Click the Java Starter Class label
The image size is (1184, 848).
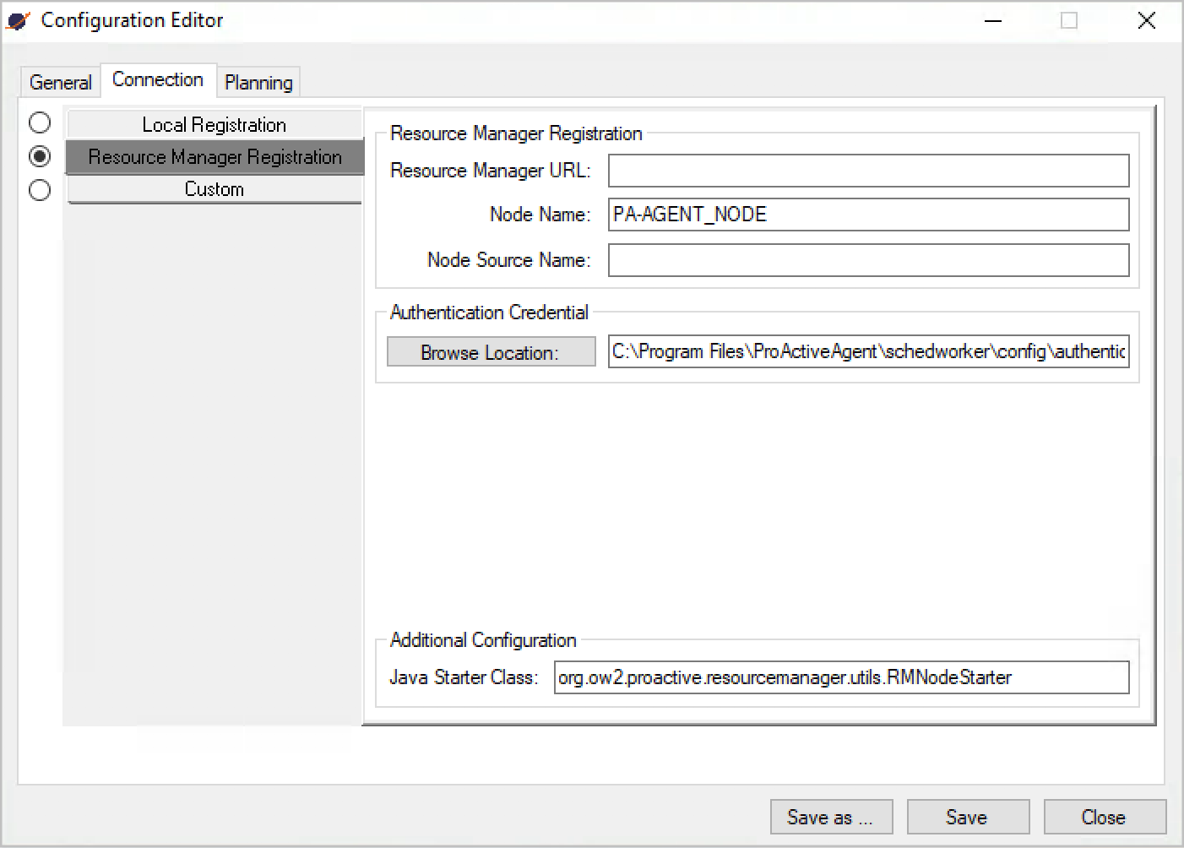click(464, 677)
